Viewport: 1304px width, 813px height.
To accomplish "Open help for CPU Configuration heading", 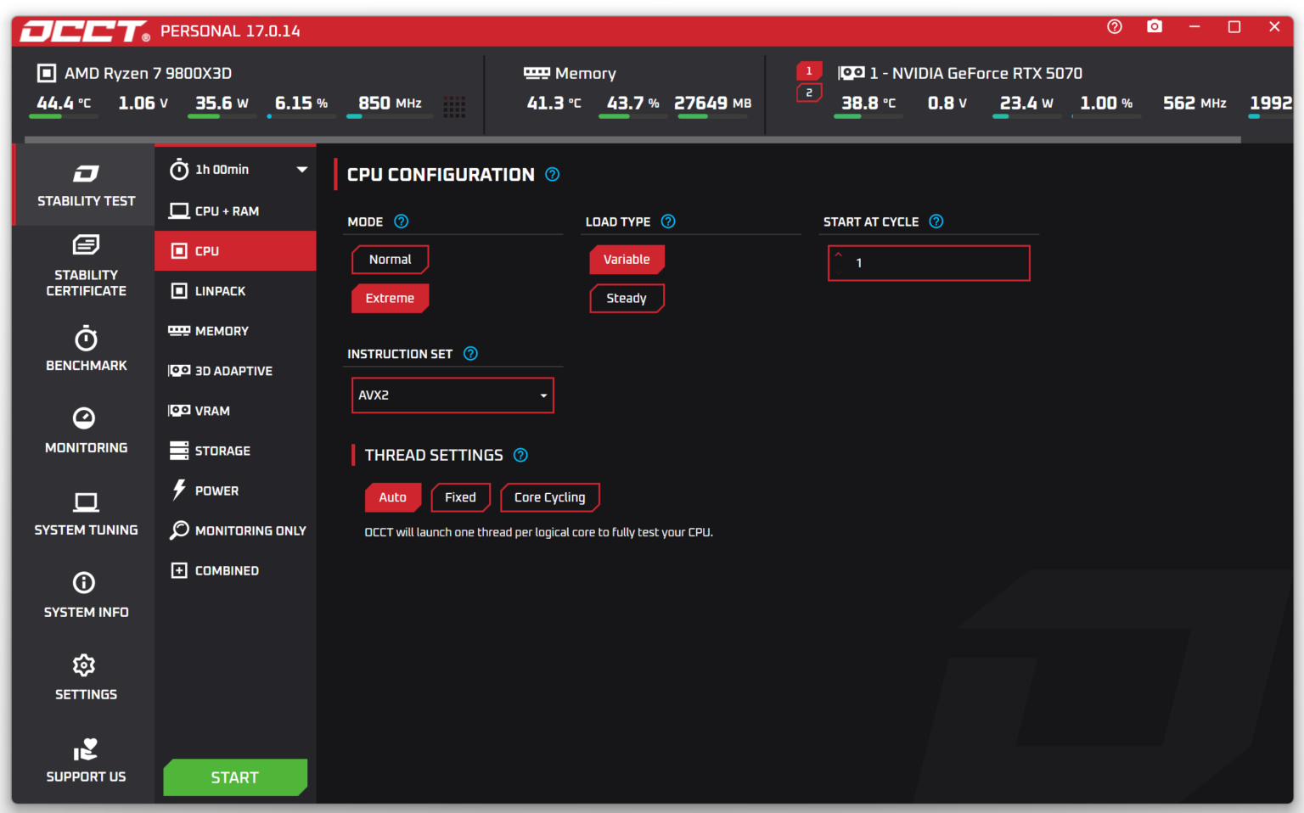I will pyautogui.click(x=553, y=174).
